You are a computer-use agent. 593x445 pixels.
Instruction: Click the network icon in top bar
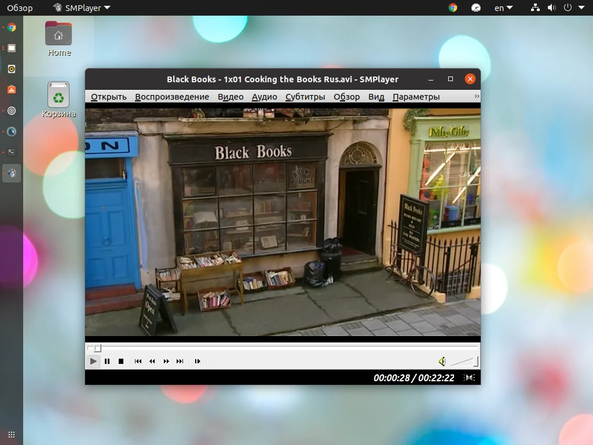[x=535, y=8]
